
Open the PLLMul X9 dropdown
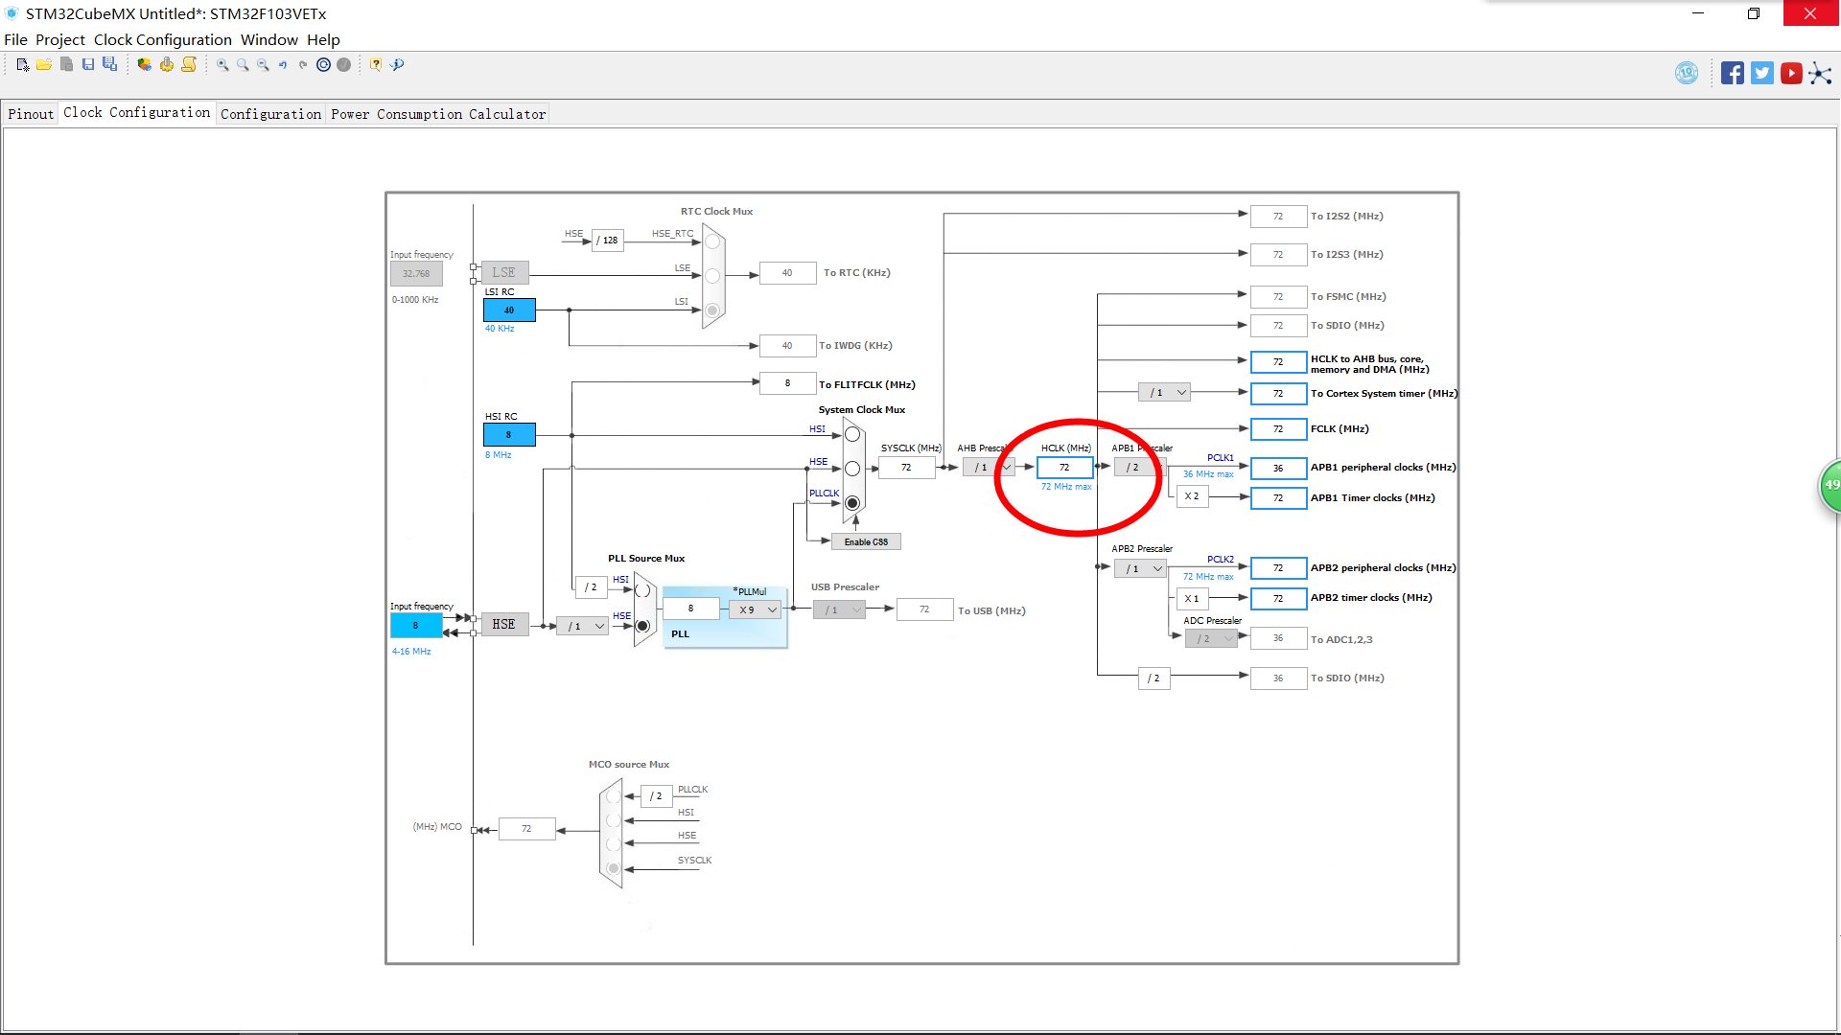pos(755,609)
